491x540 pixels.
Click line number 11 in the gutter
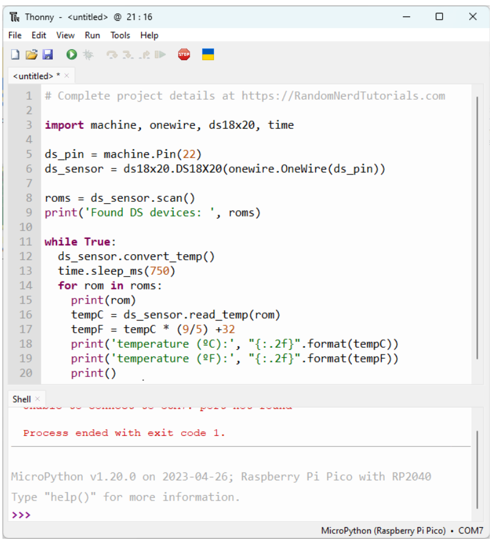[x=26, y=242]
